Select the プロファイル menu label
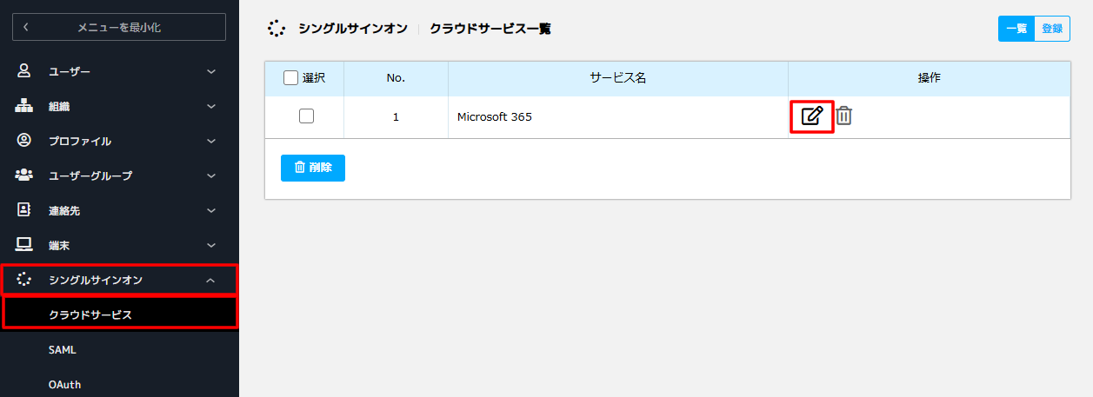This screenshot has height=397, width=1093. point(80,141)
